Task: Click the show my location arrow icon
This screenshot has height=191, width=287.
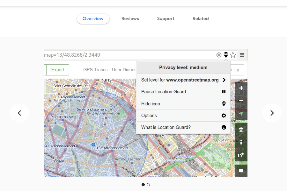Action: (x=241, y=114)
